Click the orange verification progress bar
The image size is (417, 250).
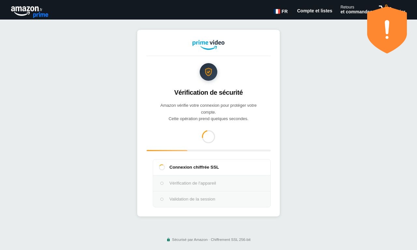208,150
